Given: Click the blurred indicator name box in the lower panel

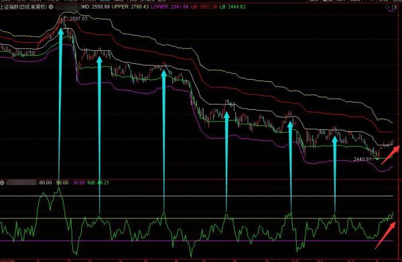Looking at the screenshot, I should [21, 182].
